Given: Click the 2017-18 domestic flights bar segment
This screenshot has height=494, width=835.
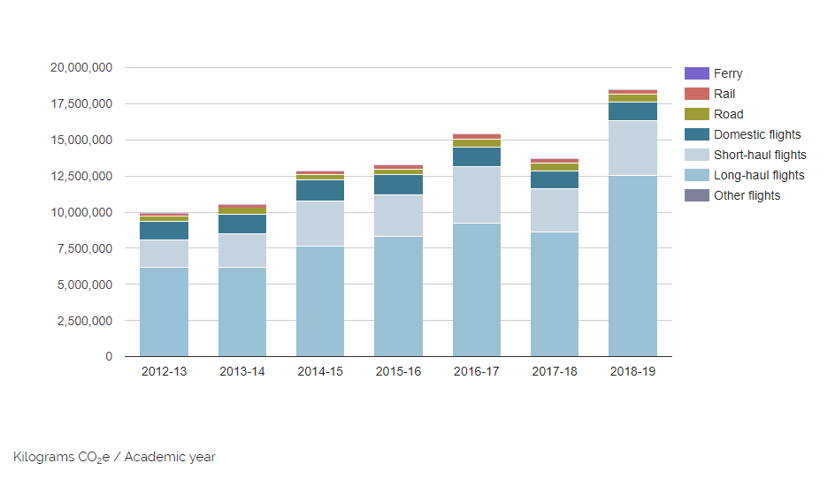Looking at the screenshot, I should tap(555, 179).
